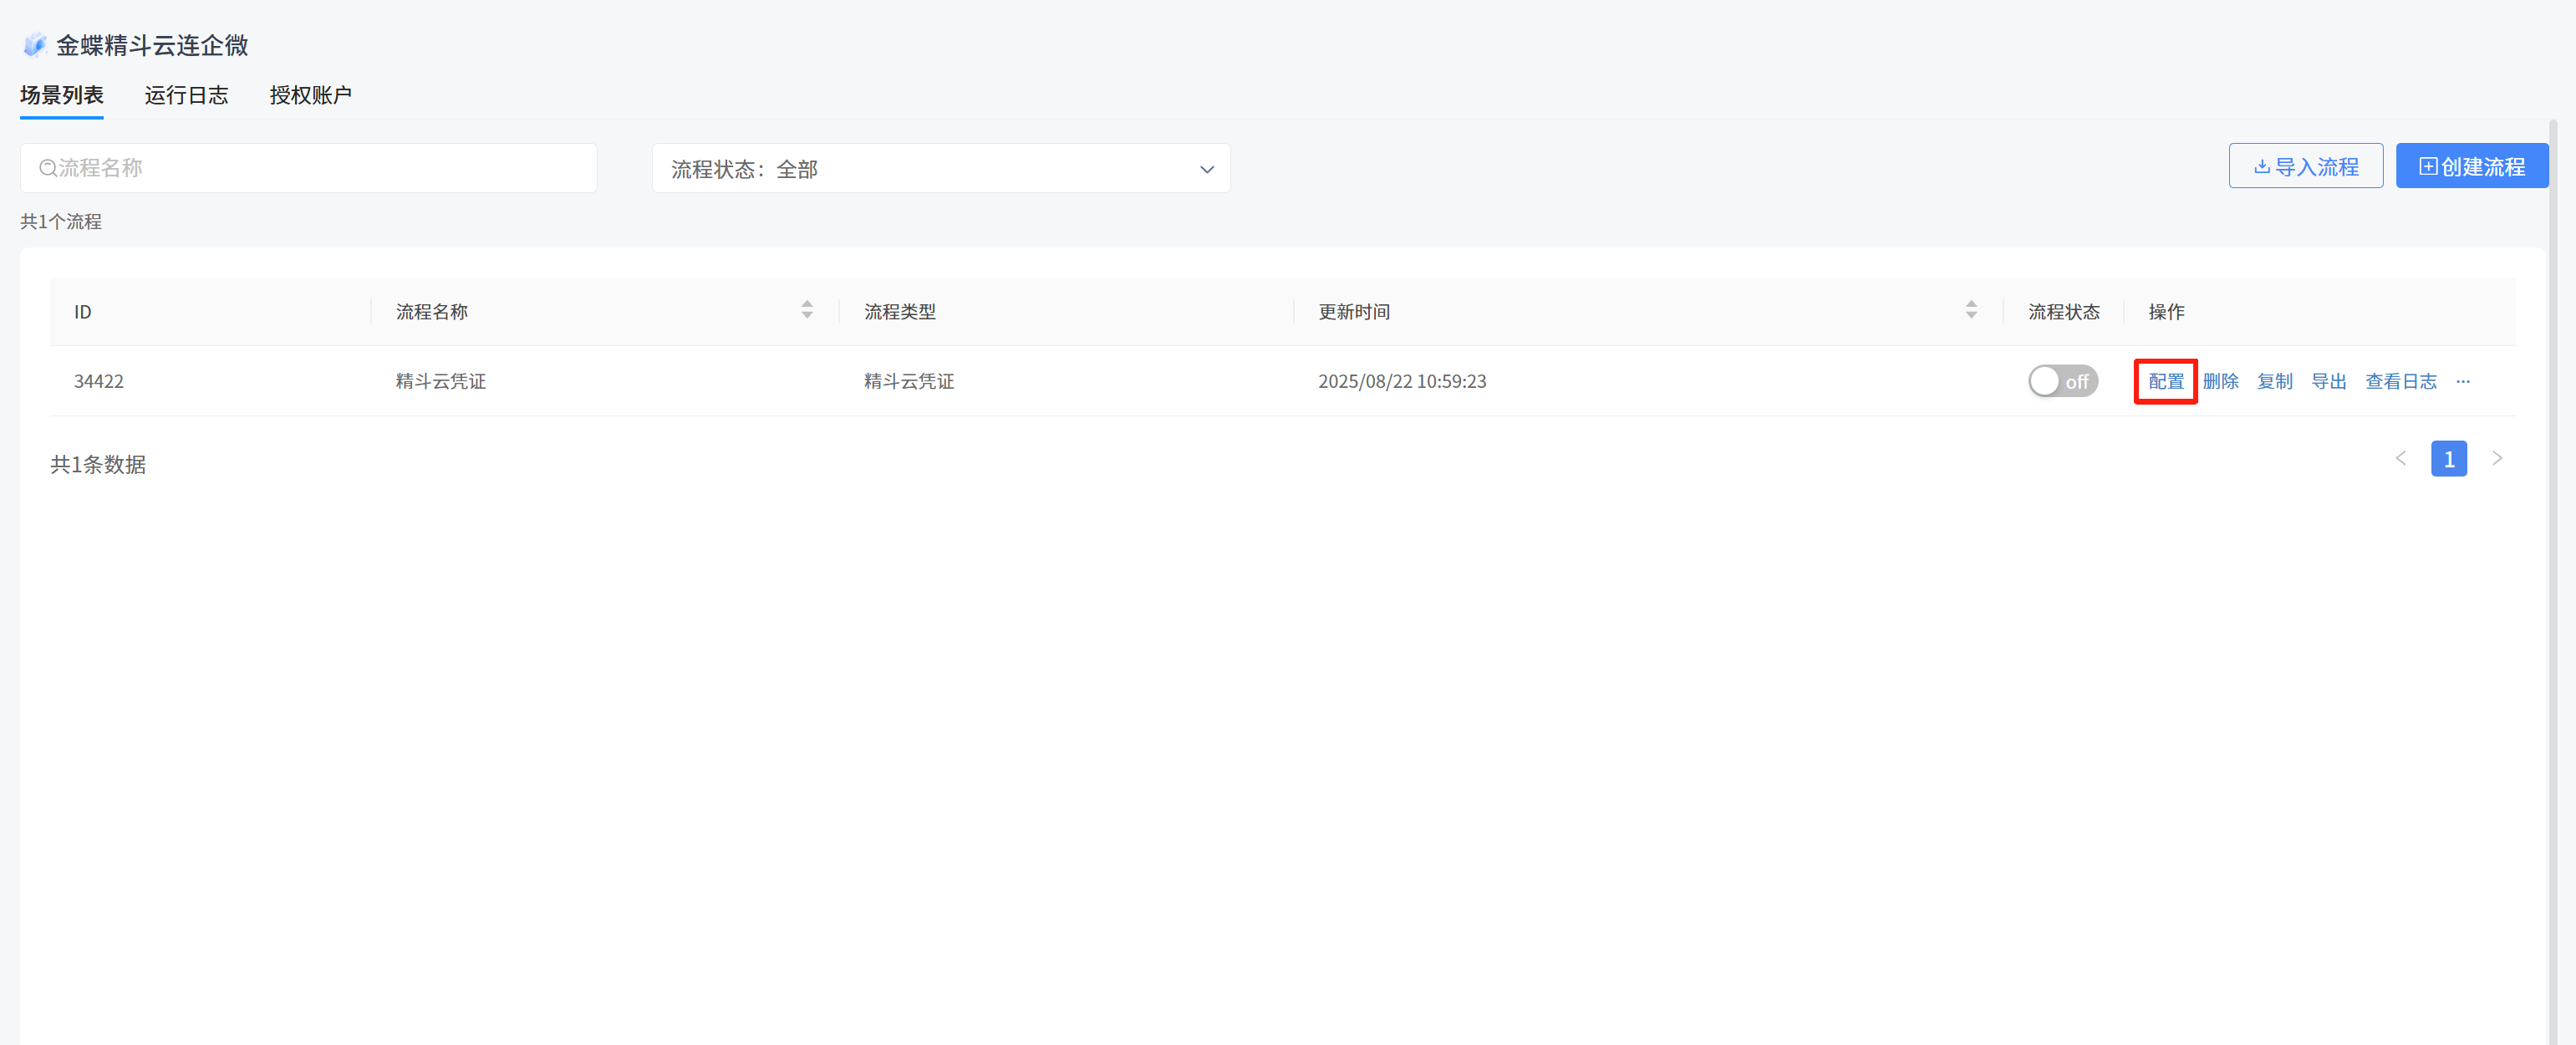2576x1045 pixels.
Task: Sort by 流程名称 column arrows
Action: coord(806,311)
